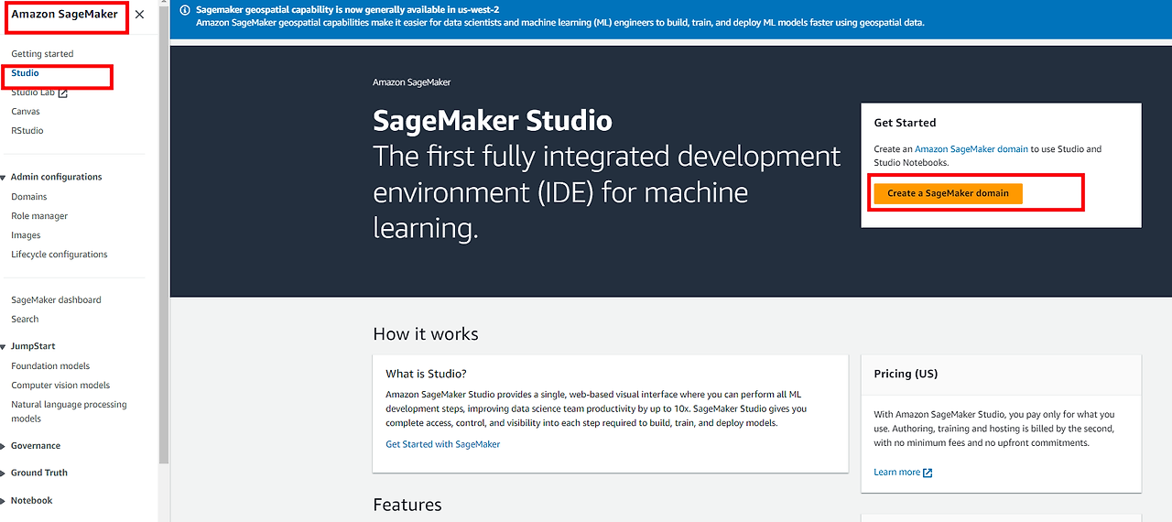Viewport: 1172px width, 522px height.
Task: Open Studio Lab from the sidebar
Action: [x=33, y=92]
